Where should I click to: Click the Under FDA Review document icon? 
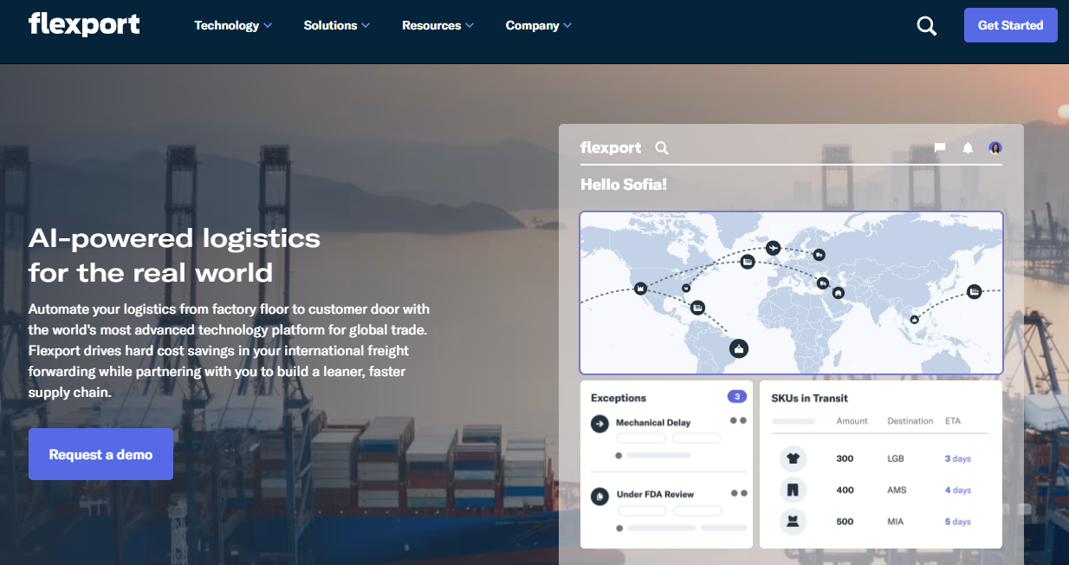tap(599, 496)
